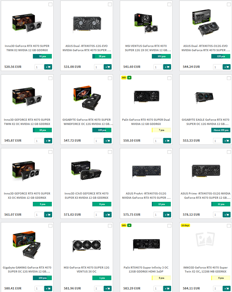Tick the MSI VENTUS 3X OC checkbox

110,226
